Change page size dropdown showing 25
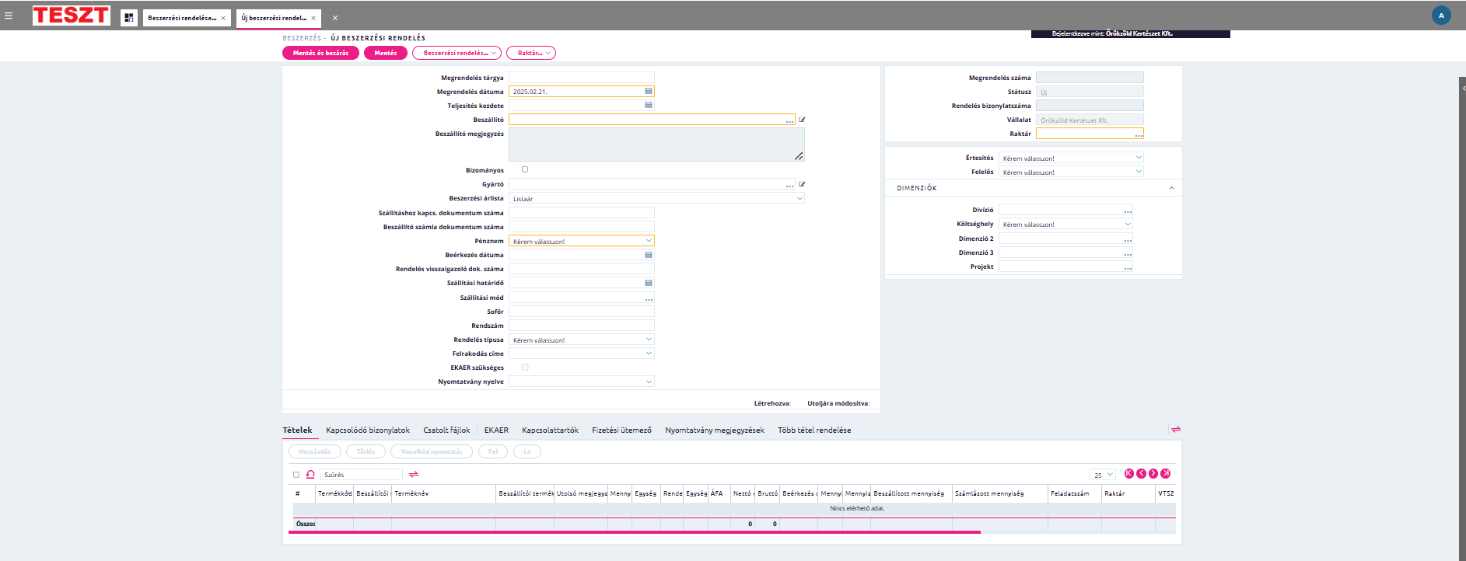Image resolution: width=1466 pixels, height=561 pixels. point(1103,475)
